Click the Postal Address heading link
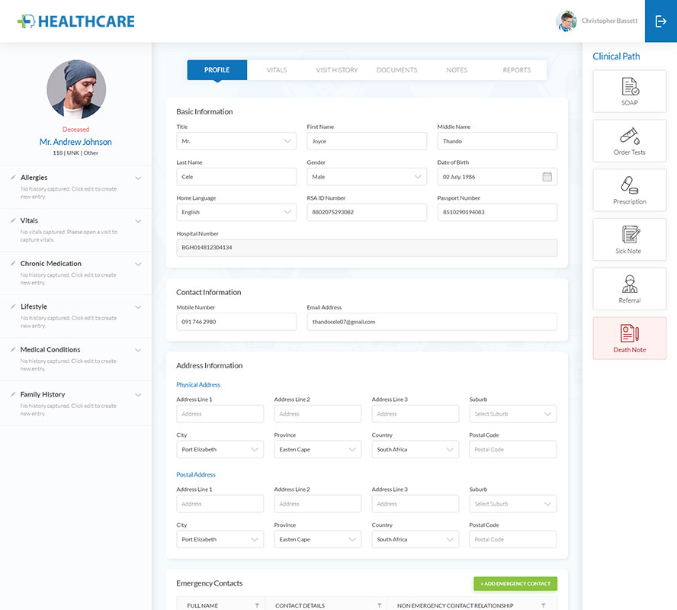 196,474
